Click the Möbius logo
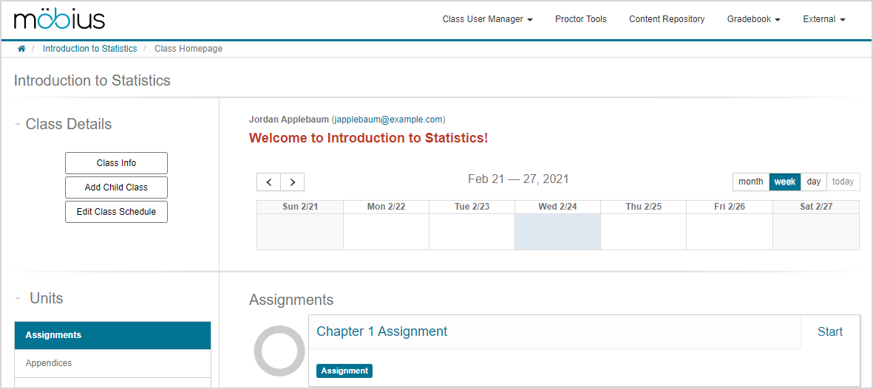Viewport: 873px width, 389px height. (x=60, y=20)
